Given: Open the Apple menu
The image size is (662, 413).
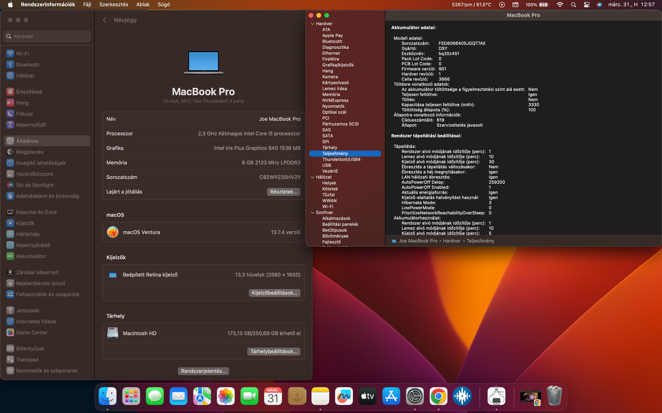Looking at the screenshot, I should 10,5.
